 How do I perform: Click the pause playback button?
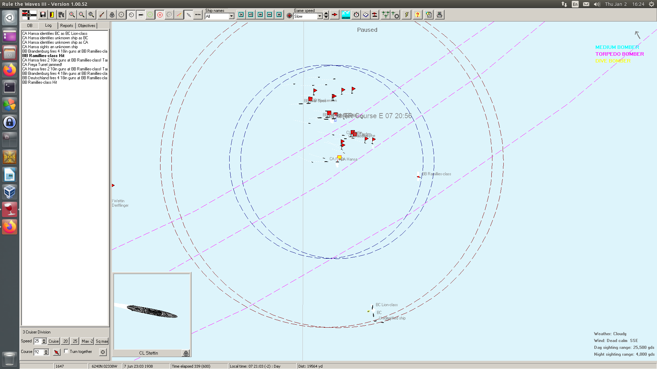point(279,15)
